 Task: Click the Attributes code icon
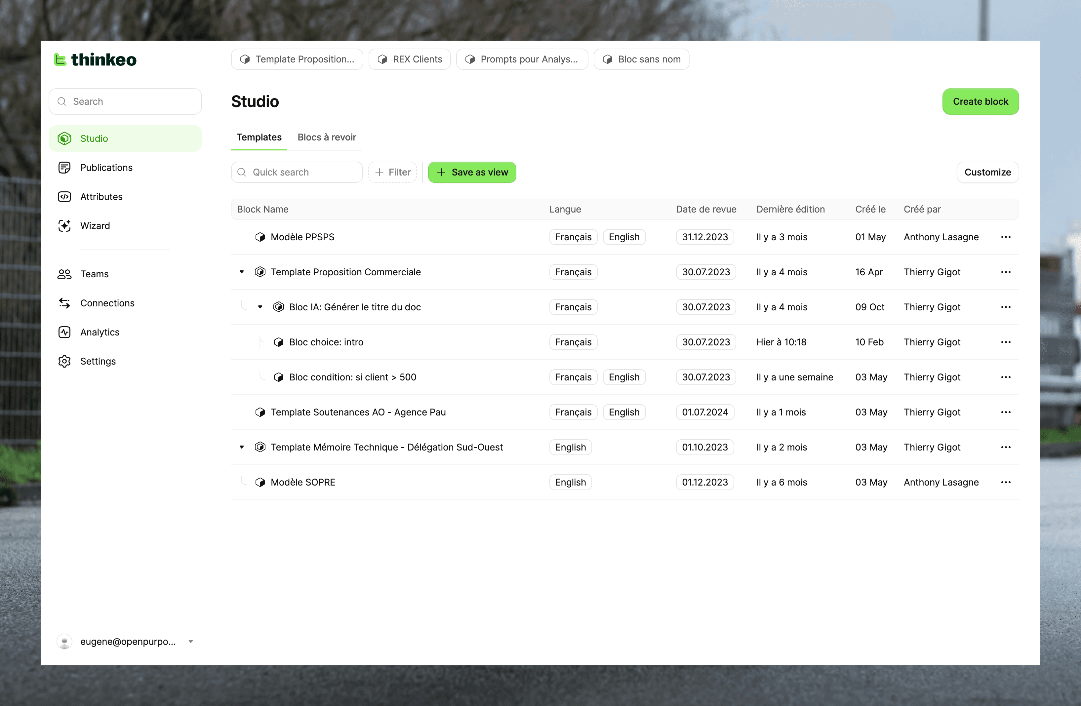pyautogui.click(x=64, y=197)
